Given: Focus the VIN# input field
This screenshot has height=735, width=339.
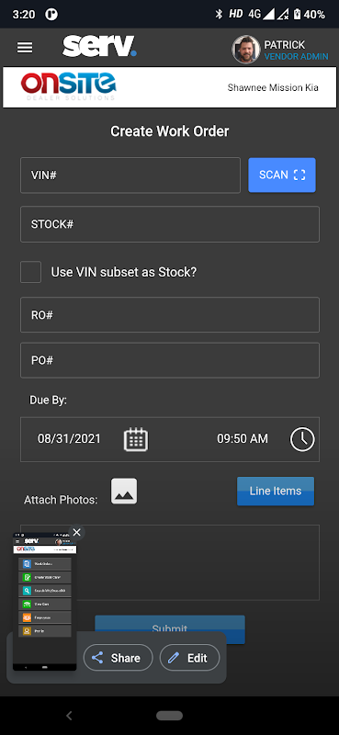Looking at the screenshot, I should pos(130,175).
